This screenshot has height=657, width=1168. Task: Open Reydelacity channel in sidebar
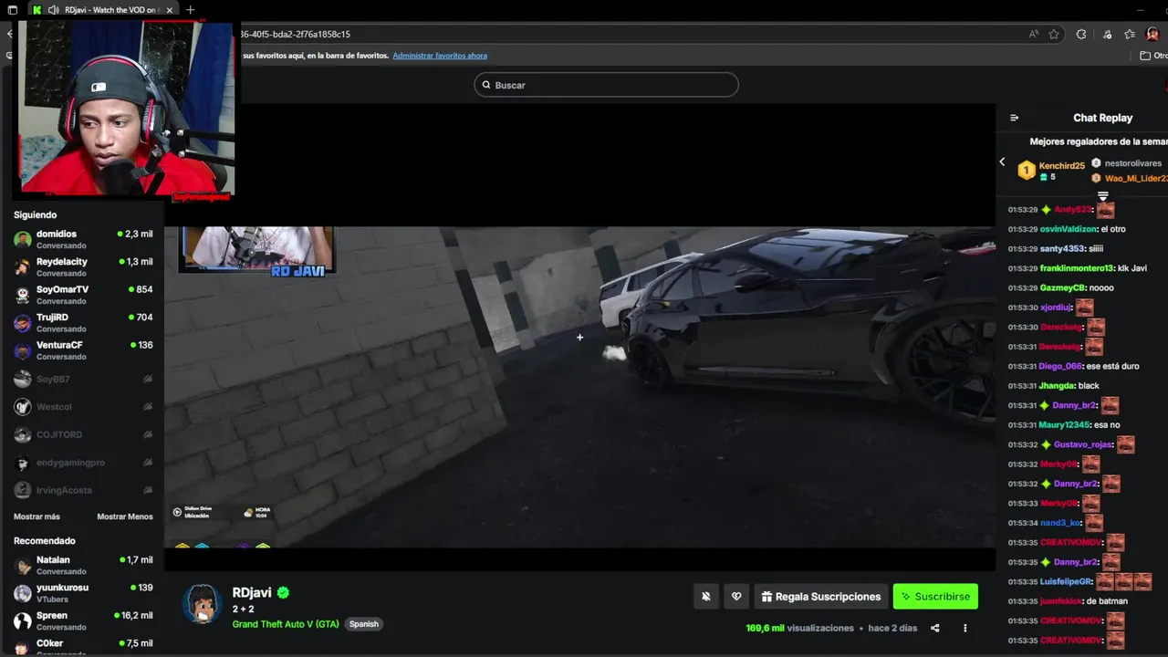point(82,266)
